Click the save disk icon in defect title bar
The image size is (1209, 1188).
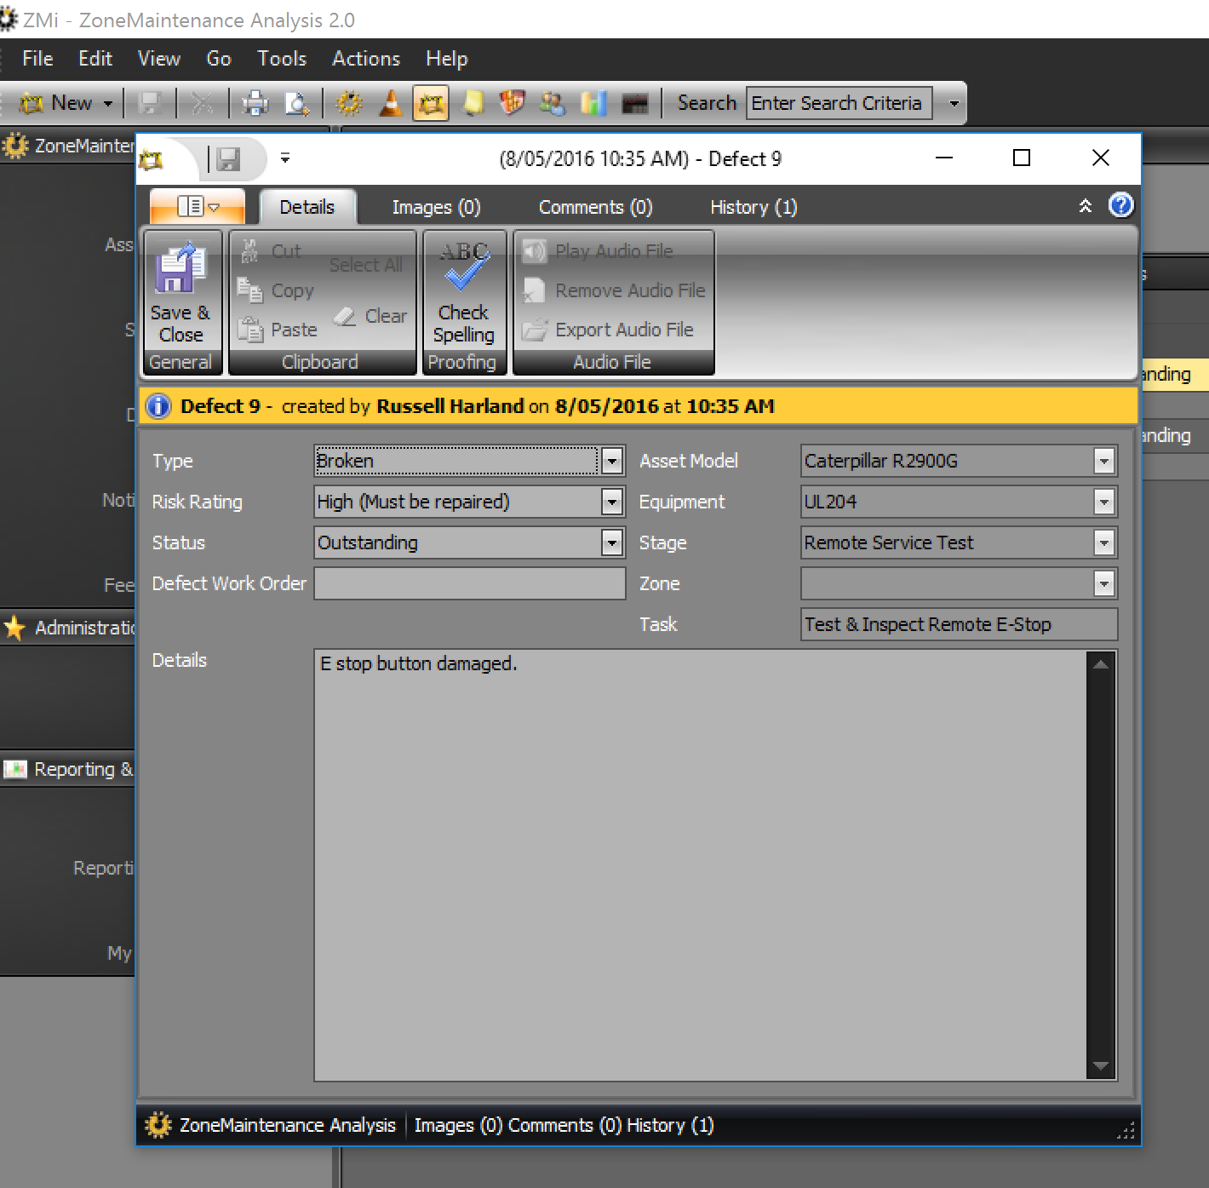point(228,159)
